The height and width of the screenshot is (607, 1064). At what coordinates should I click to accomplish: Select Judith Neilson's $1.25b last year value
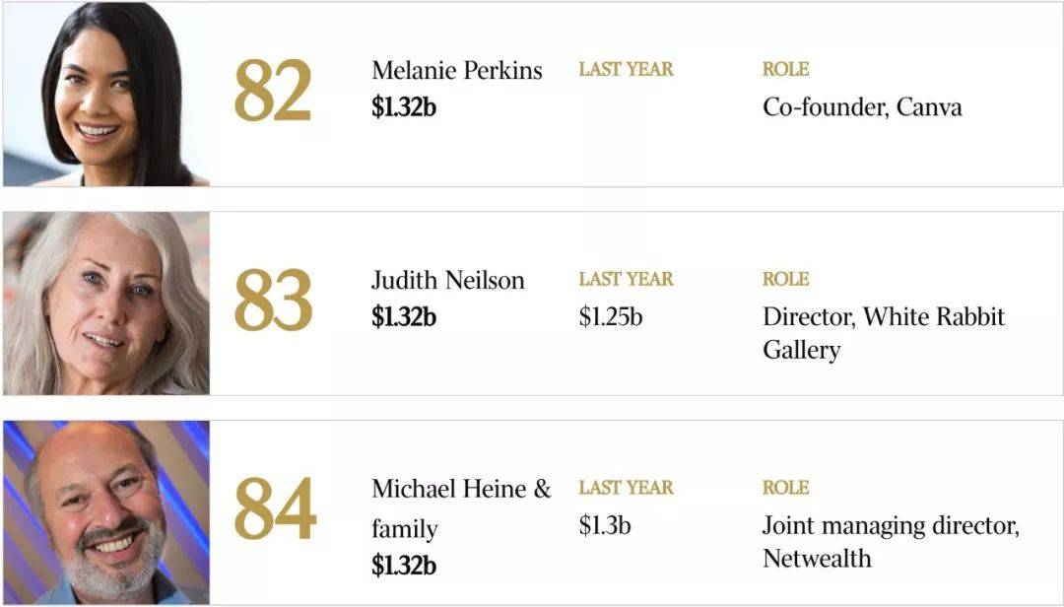611,316
